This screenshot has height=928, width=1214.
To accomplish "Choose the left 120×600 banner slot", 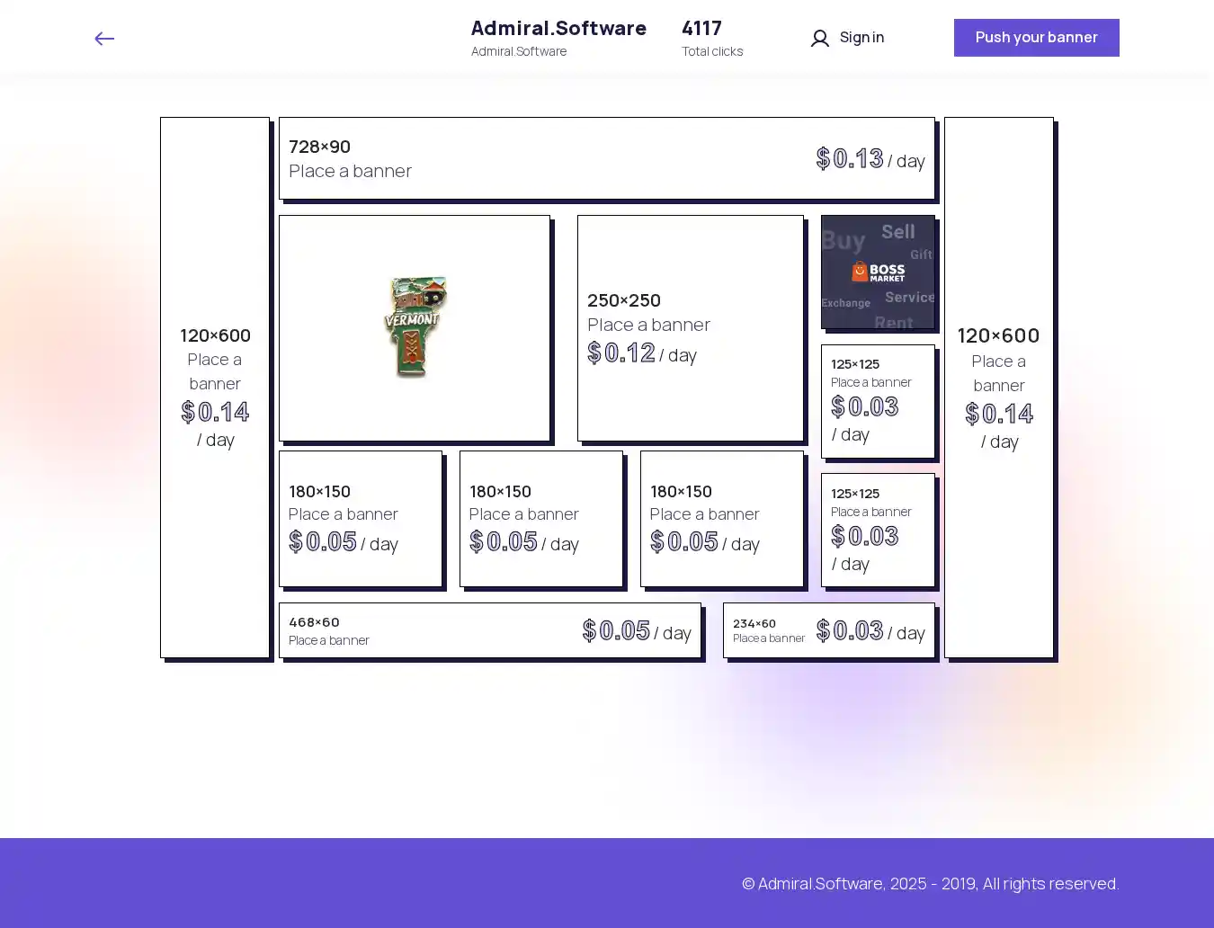I will coord(215,387).
